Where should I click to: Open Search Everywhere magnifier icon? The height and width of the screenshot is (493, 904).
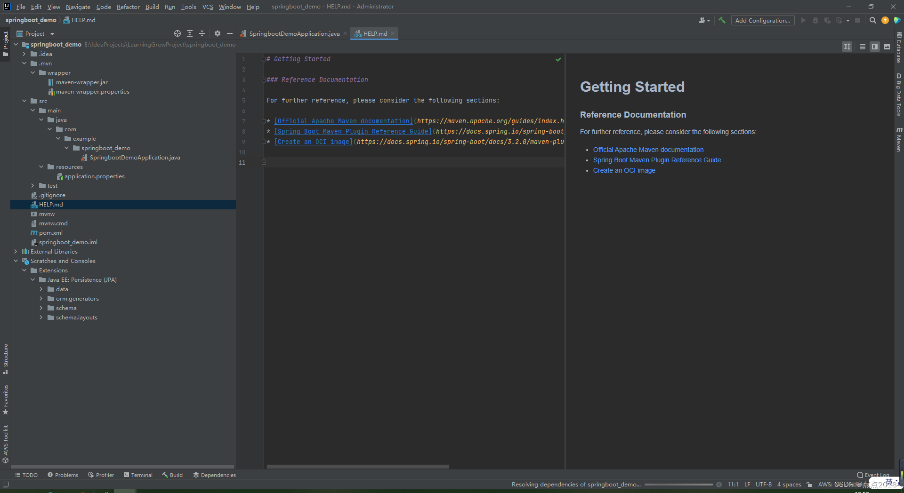(873, 20)
